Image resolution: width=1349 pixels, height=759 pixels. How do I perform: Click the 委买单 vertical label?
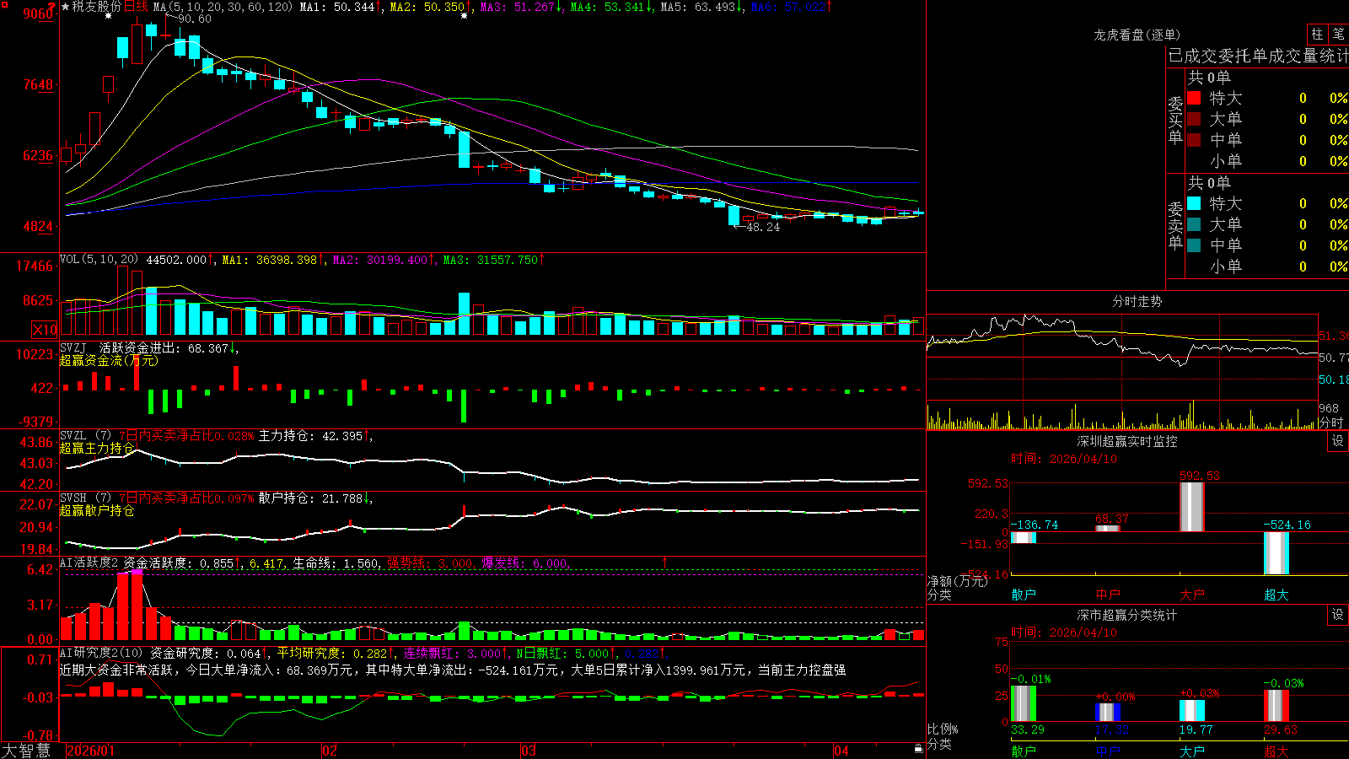click(1175, 120)
